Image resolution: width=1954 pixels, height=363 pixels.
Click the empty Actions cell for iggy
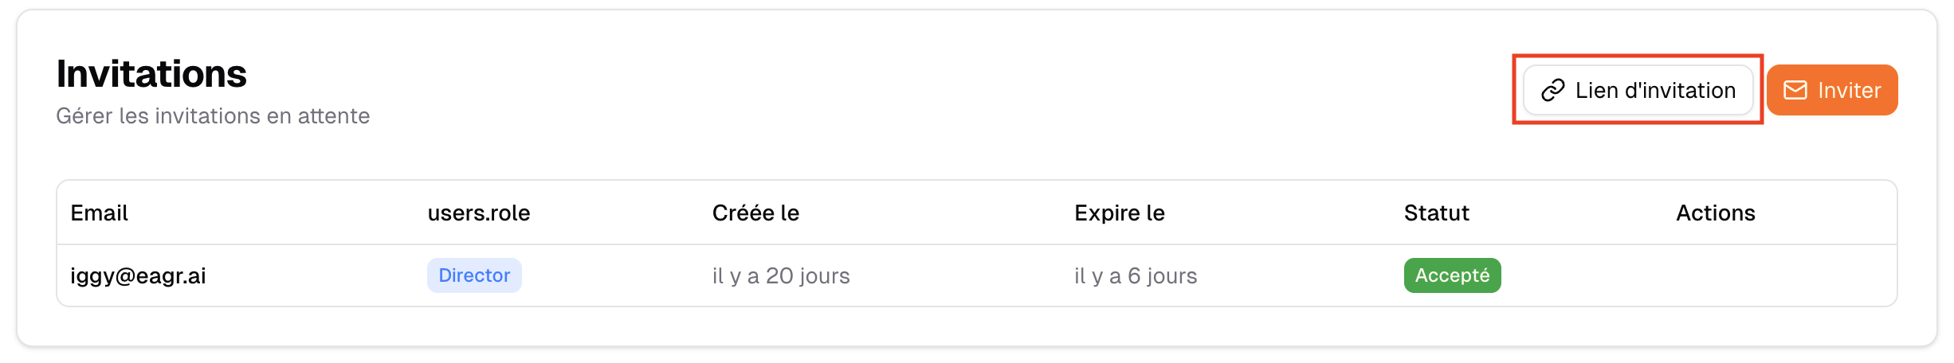1753,276
